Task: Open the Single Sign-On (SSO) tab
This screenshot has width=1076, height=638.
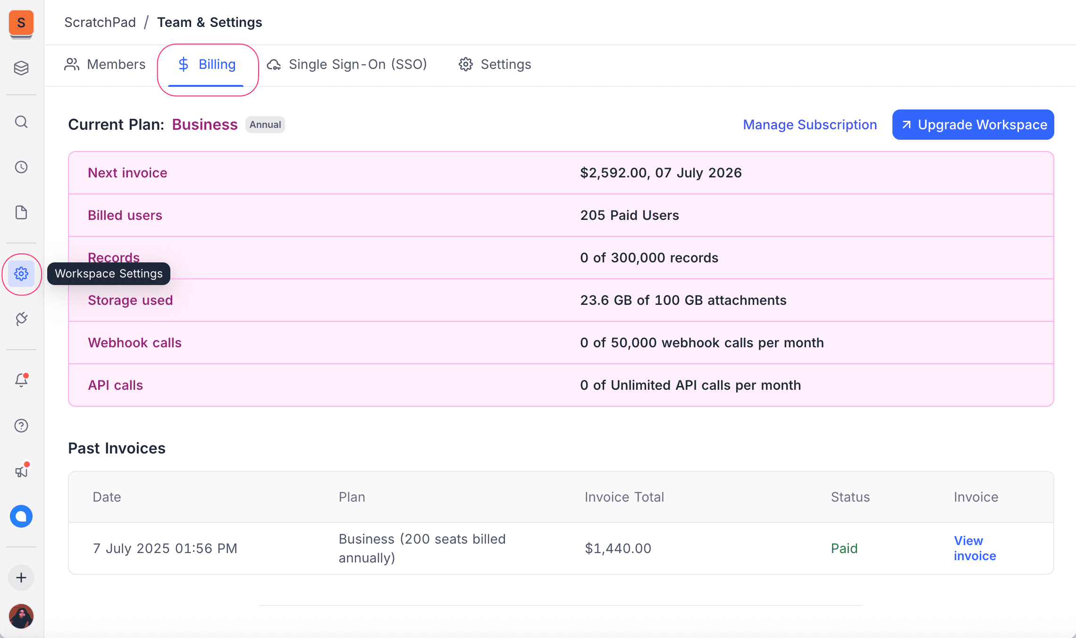Action: tap(347, 65)
